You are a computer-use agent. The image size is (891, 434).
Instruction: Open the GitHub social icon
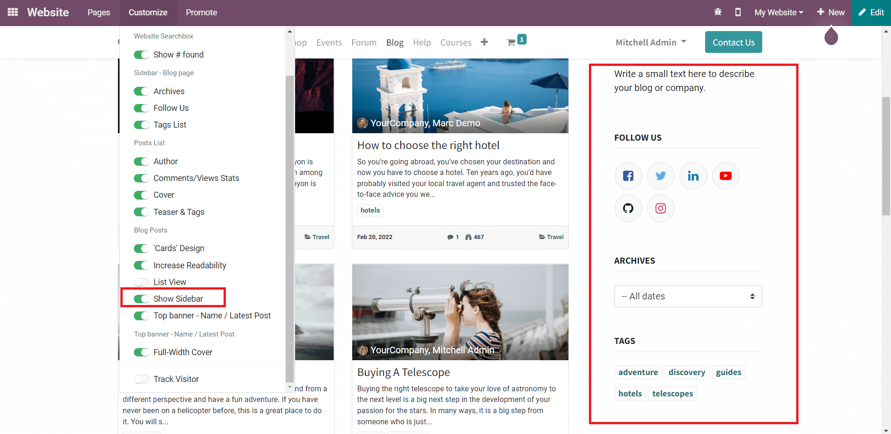628,208
